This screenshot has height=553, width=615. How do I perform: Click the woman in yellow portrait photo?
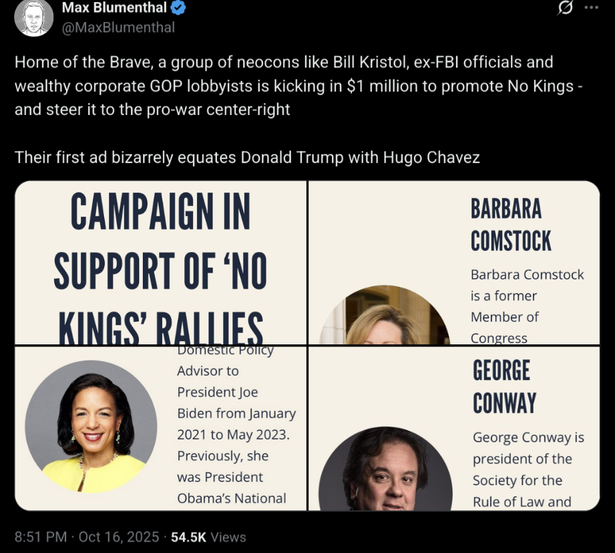click(x=91, y=427)
